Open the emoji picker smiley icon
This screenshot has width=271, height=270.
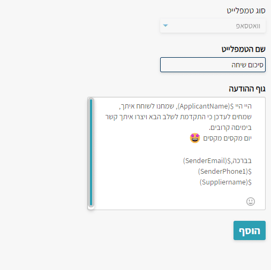(x=251, y=202)
